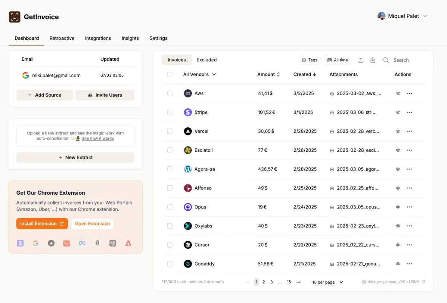Go to next page arrow in pagination
This screenshot has height=303, width=447.
(298, 282)
